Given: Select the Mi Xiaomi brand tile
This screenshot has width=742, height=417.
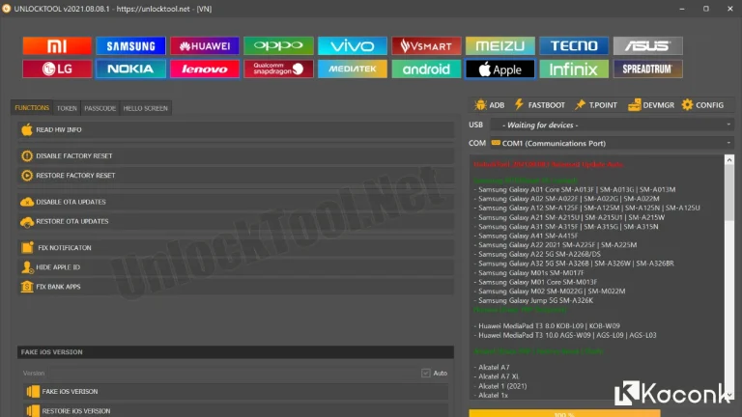Looking at the screenshot, I should (57, 46).
